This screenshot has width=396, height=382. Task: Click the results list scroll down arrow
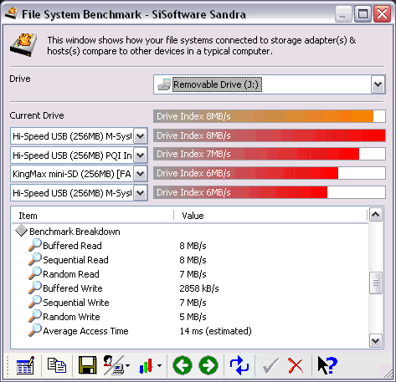coord(376,340)
